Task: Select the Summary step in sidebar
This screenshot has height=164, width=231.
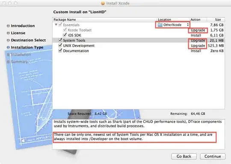Action: 19,62
